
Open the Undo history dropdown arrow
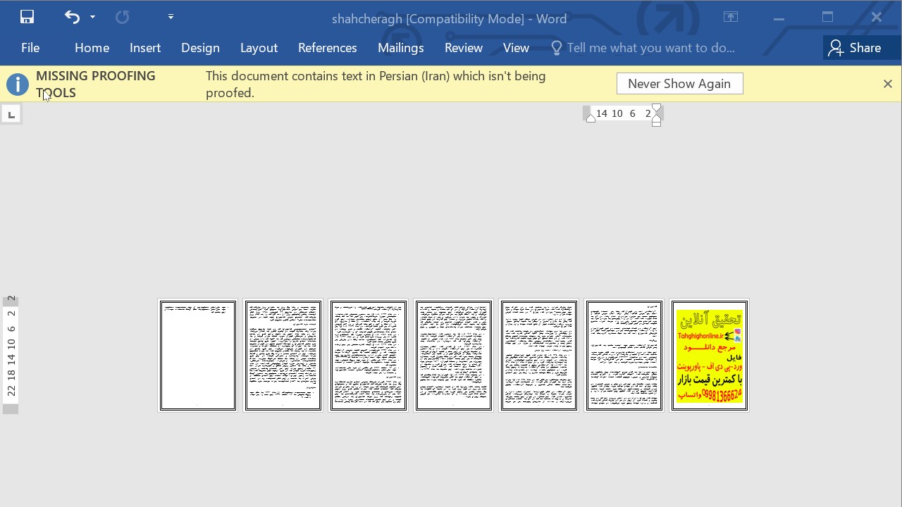pos(92,17)
